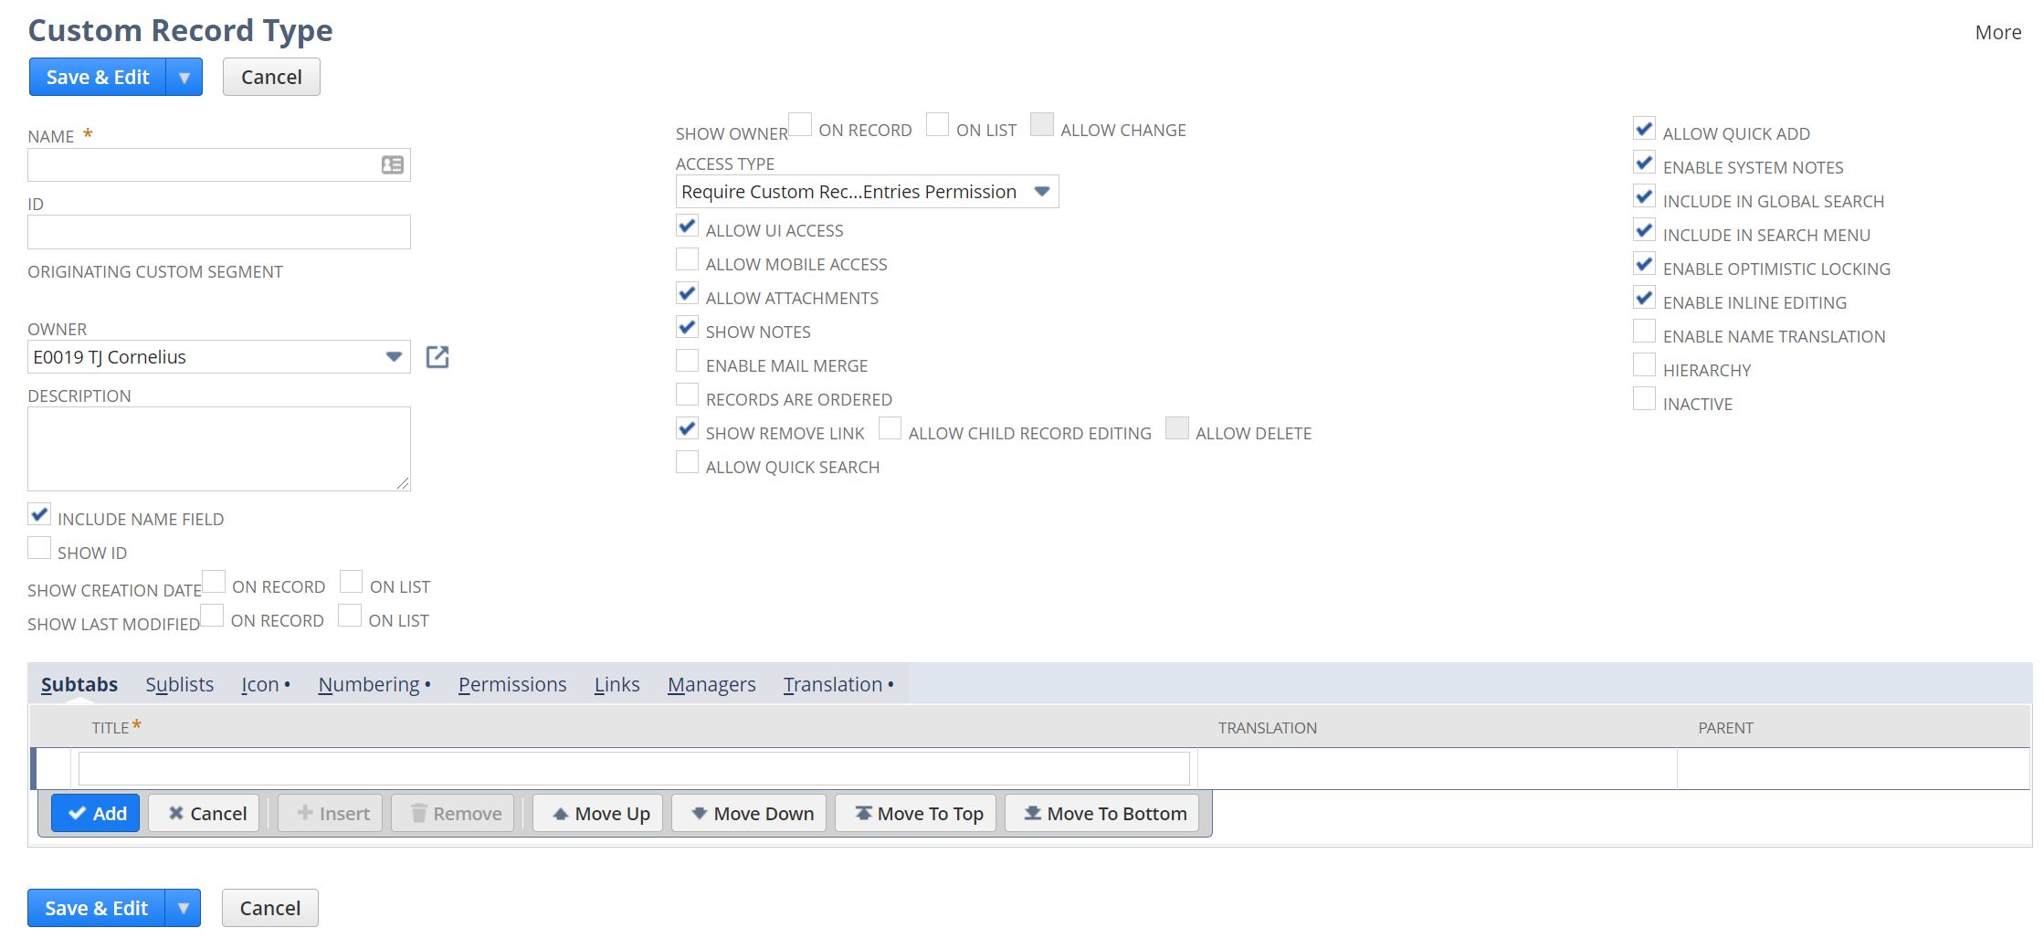Click the Add subtab row button
This screenshot has width=2044, height=949.
[x=96, y=813]
